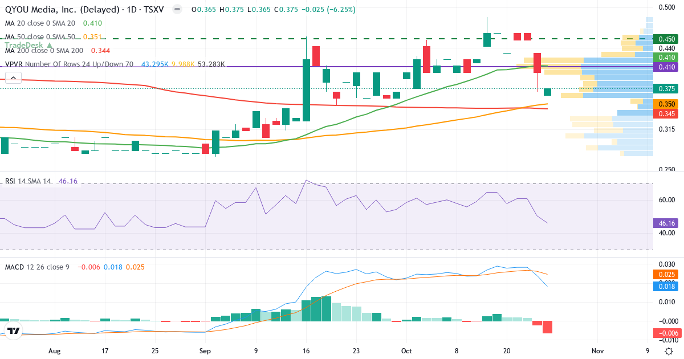Open chart settings gear icon
Viewport: 684px width, 359px height.
669,351
